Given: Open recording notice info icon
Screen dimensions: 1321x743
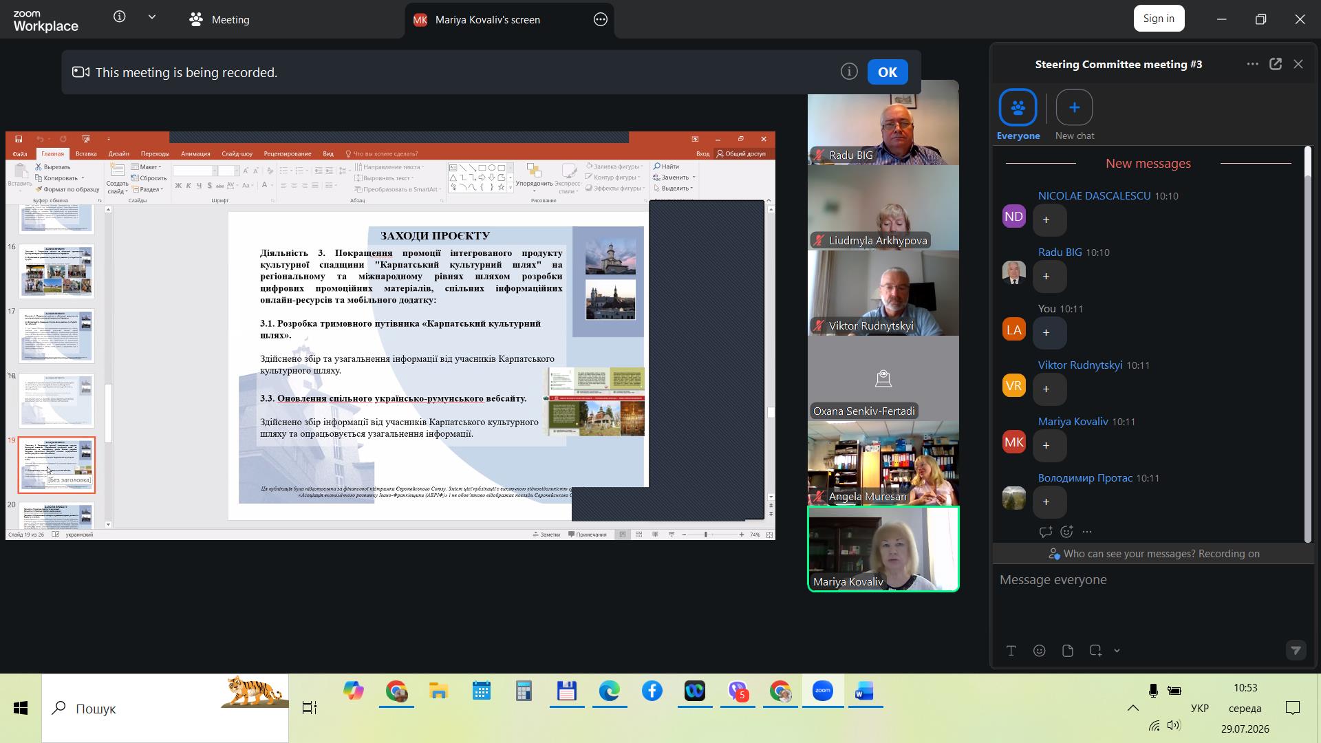Looking at the screenshot, I should tap(849, 72).
